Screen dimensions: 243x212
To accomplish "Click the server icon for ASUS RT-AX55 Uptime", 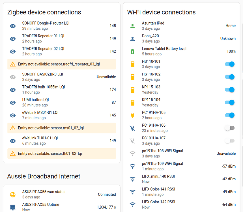I will click(13, 207).
